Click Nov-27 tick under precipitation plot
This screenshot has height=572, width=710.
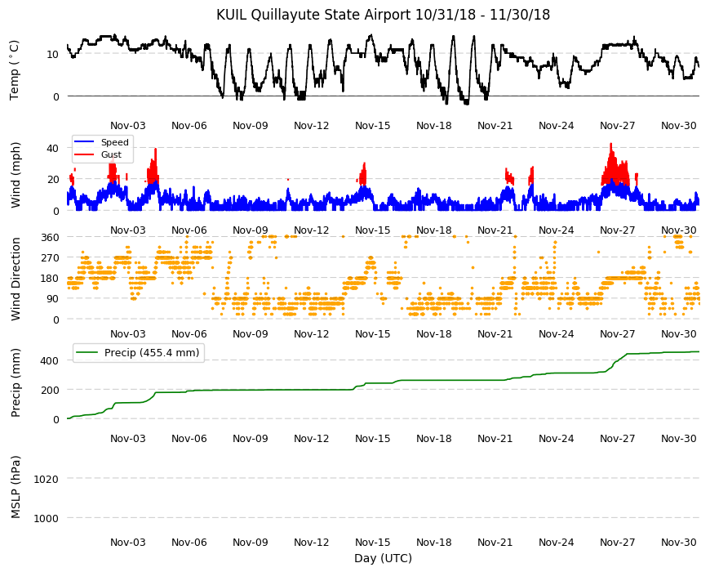[617, 438]
